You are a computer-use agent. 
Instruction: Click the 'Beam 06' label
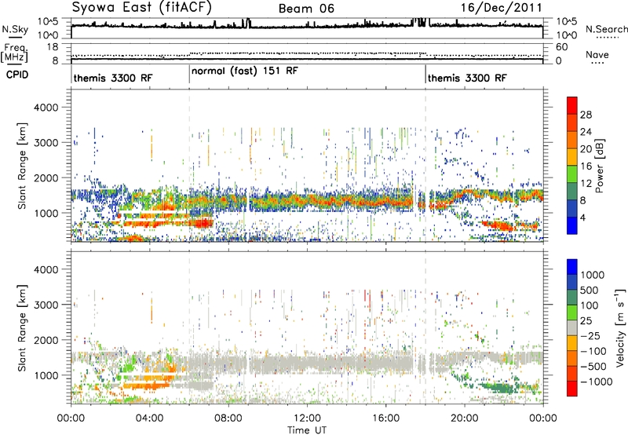[x=306, y=9]
